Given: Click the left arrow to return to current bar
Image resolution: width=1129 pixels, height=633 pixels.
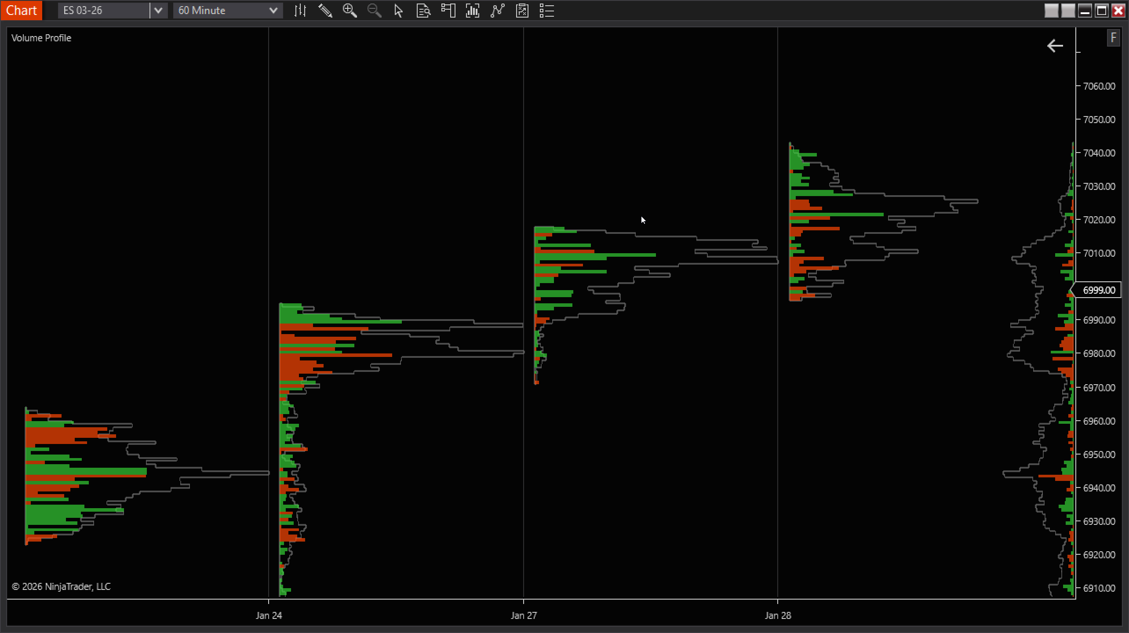Looking at the screenshot, I should (x=1055, y=46).
